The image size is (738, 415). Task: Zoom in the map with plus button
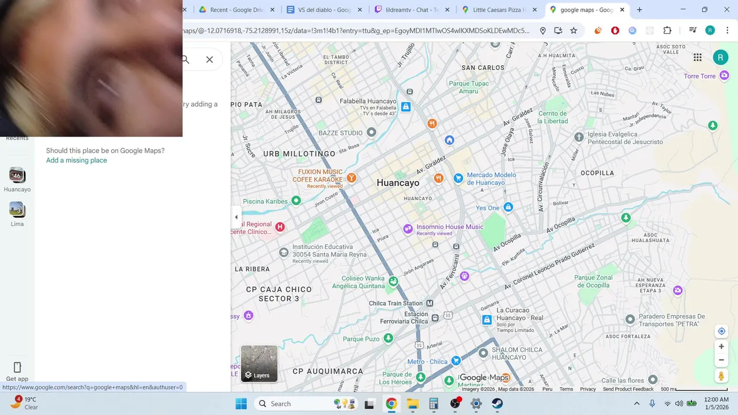(721, 346)
